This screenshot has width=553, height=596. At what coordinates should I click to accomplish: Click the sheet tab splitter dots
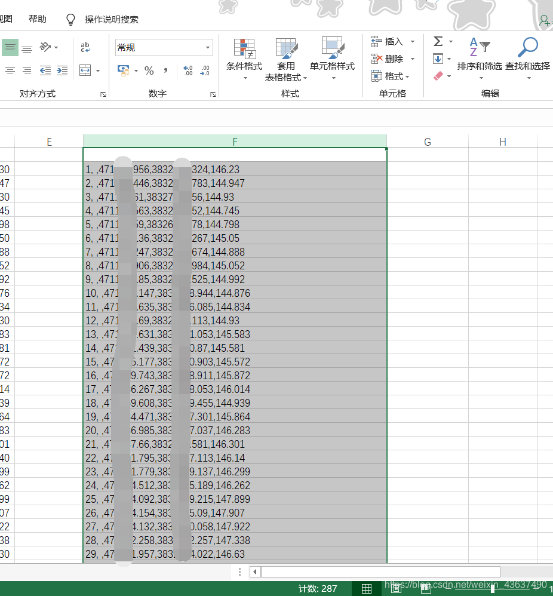239,572
